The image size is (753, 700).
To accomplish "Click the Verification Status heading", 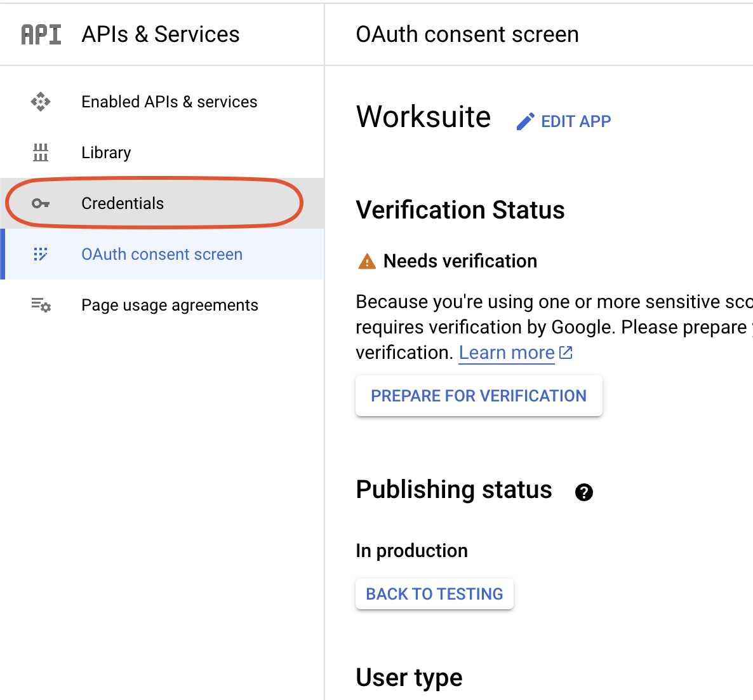I will (x=460, y=210).
